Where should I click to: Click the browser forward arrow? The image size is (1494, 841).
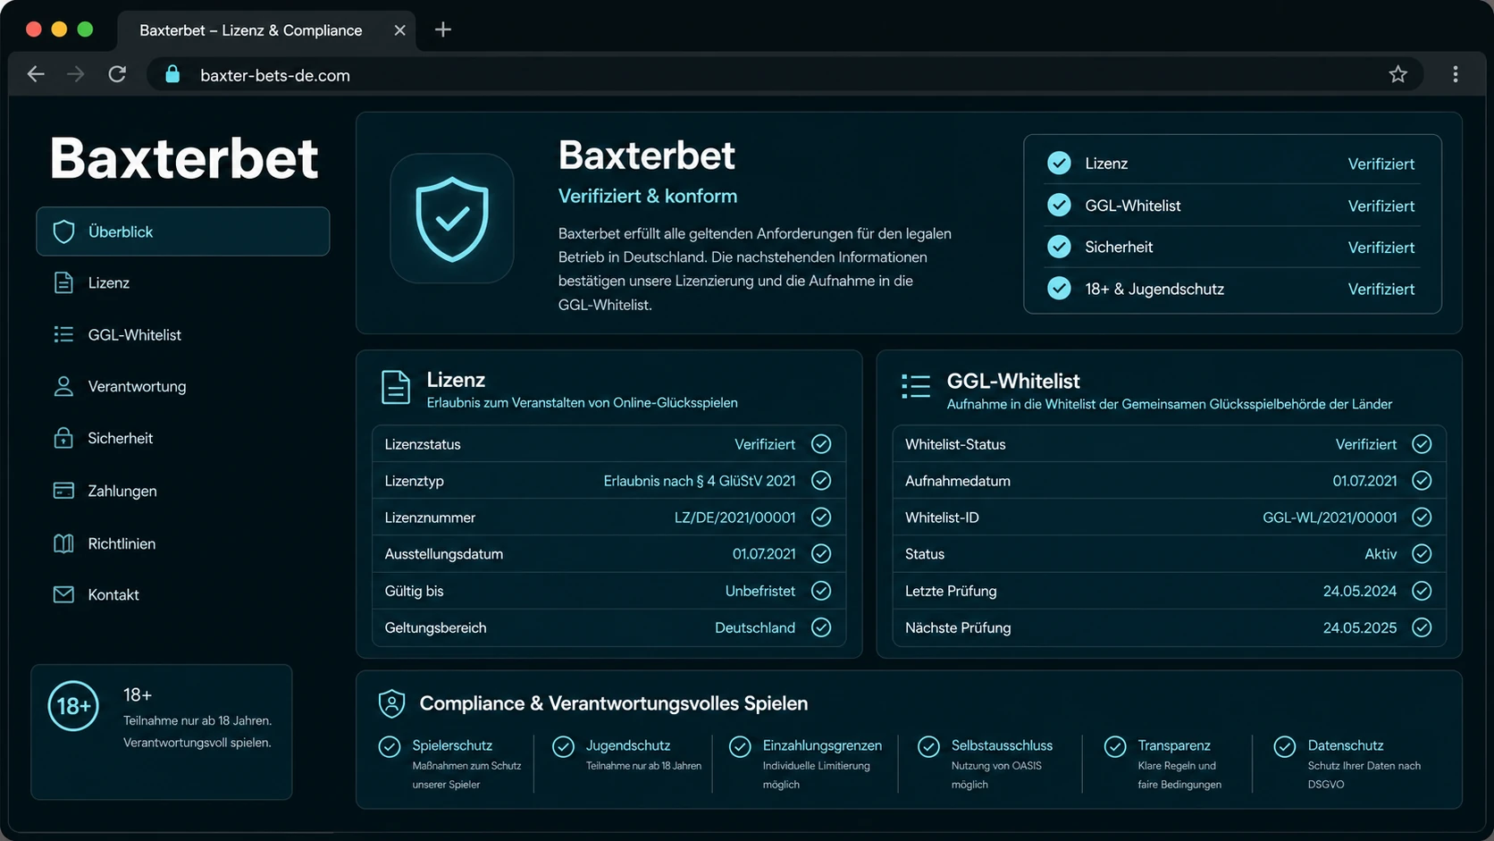76,74
